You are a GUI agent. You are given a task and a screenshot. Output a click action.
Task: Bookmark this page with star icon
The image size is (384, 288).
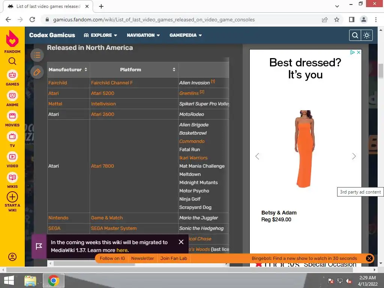(x=337, y=19)
